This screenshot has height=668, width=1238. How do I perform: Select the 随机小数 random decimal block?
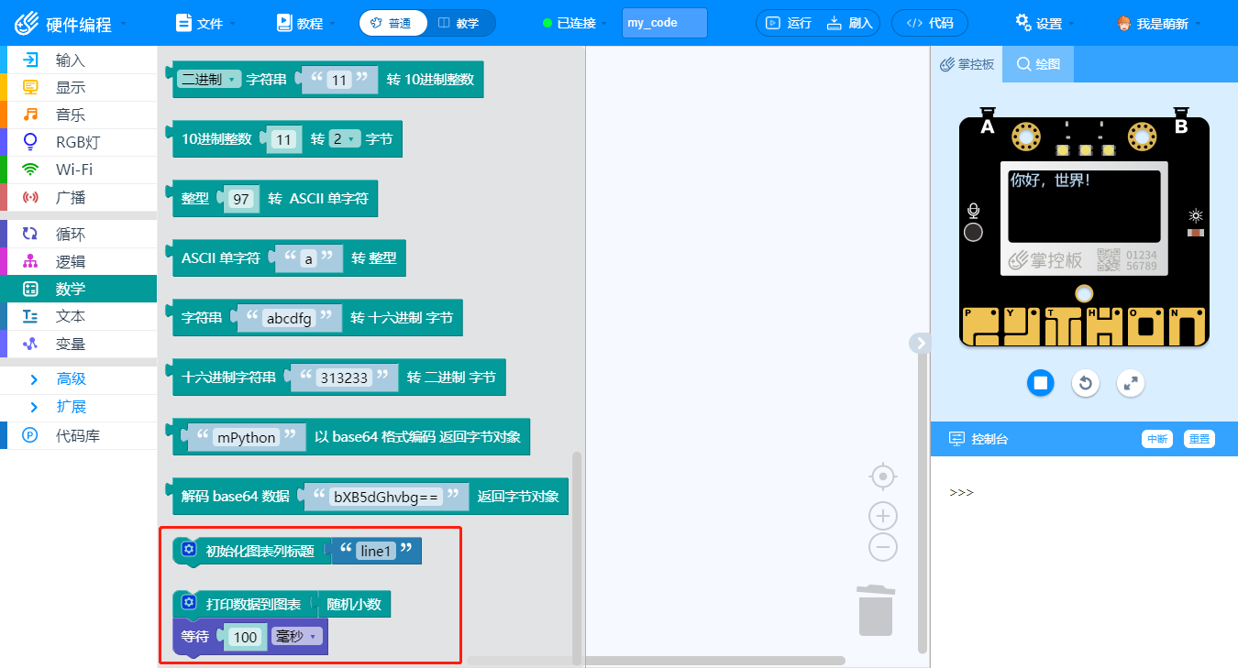pos(355,605)
